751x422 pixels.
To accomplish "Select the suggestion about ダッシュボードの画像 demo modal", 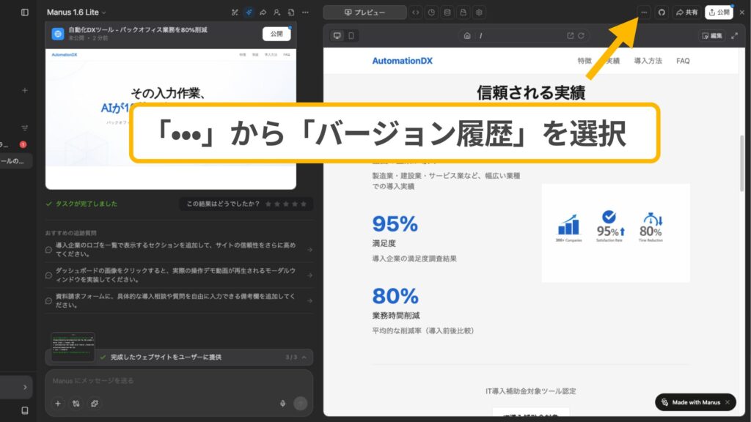I will tap(179, 275).
